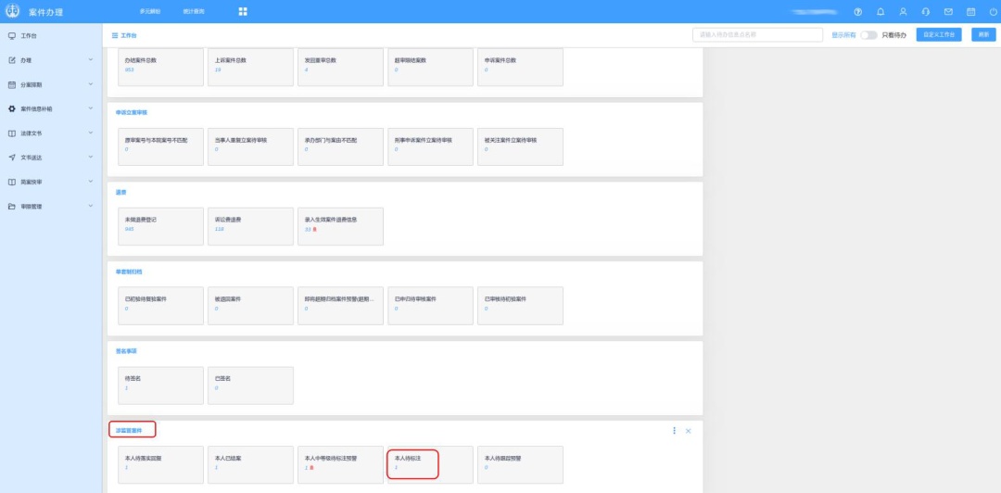
Task: Open the user profile icon
Action: [x=903, y=11]
